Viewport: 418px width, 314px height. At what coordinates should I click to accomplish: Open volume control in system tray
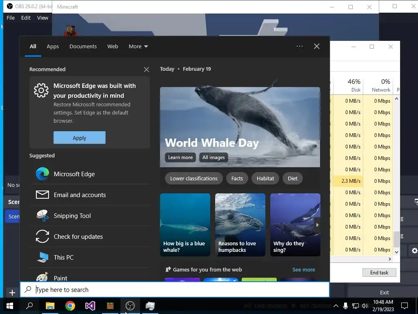point(365,306)
